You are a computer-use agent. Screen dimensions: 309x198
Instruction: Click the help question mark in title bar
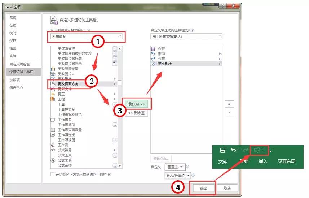tap(223, 6)
